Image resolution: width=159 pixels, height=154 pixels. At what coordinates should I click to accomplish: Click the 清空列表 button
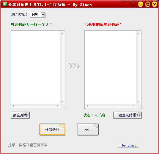tap(20, 115)
